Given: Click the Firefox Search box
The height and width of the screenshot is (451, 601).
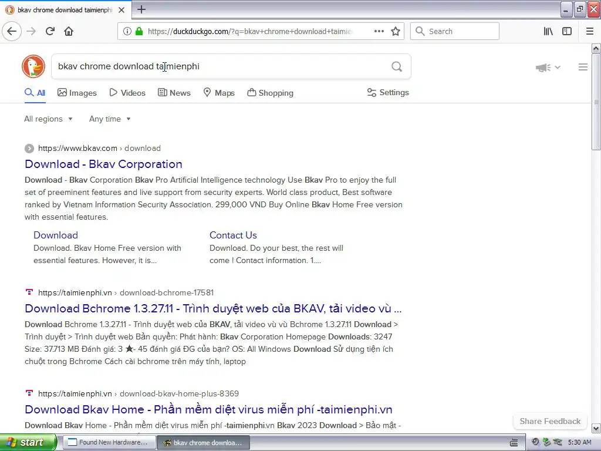Looking at the screenshot, I should click(x=455, y=31).
